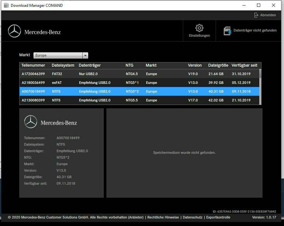Select row with part number A2130080399
Viewport: 284px width, 226px height.
point(139,100)
